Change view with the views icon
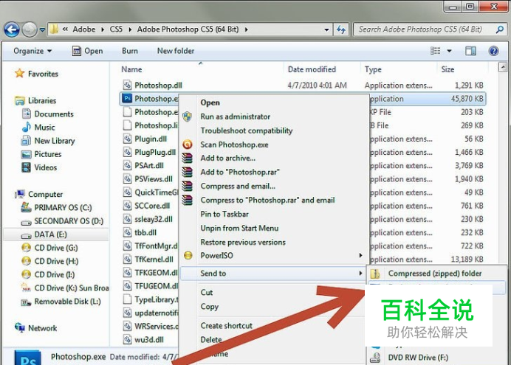The image size is (511, 365). (x=436, y=51)
